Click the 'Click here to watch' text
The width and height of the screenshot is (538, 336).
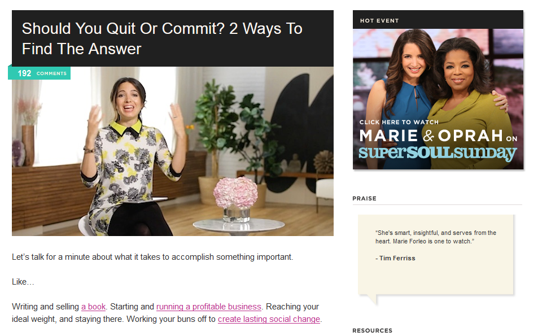(x=399, y=122)
